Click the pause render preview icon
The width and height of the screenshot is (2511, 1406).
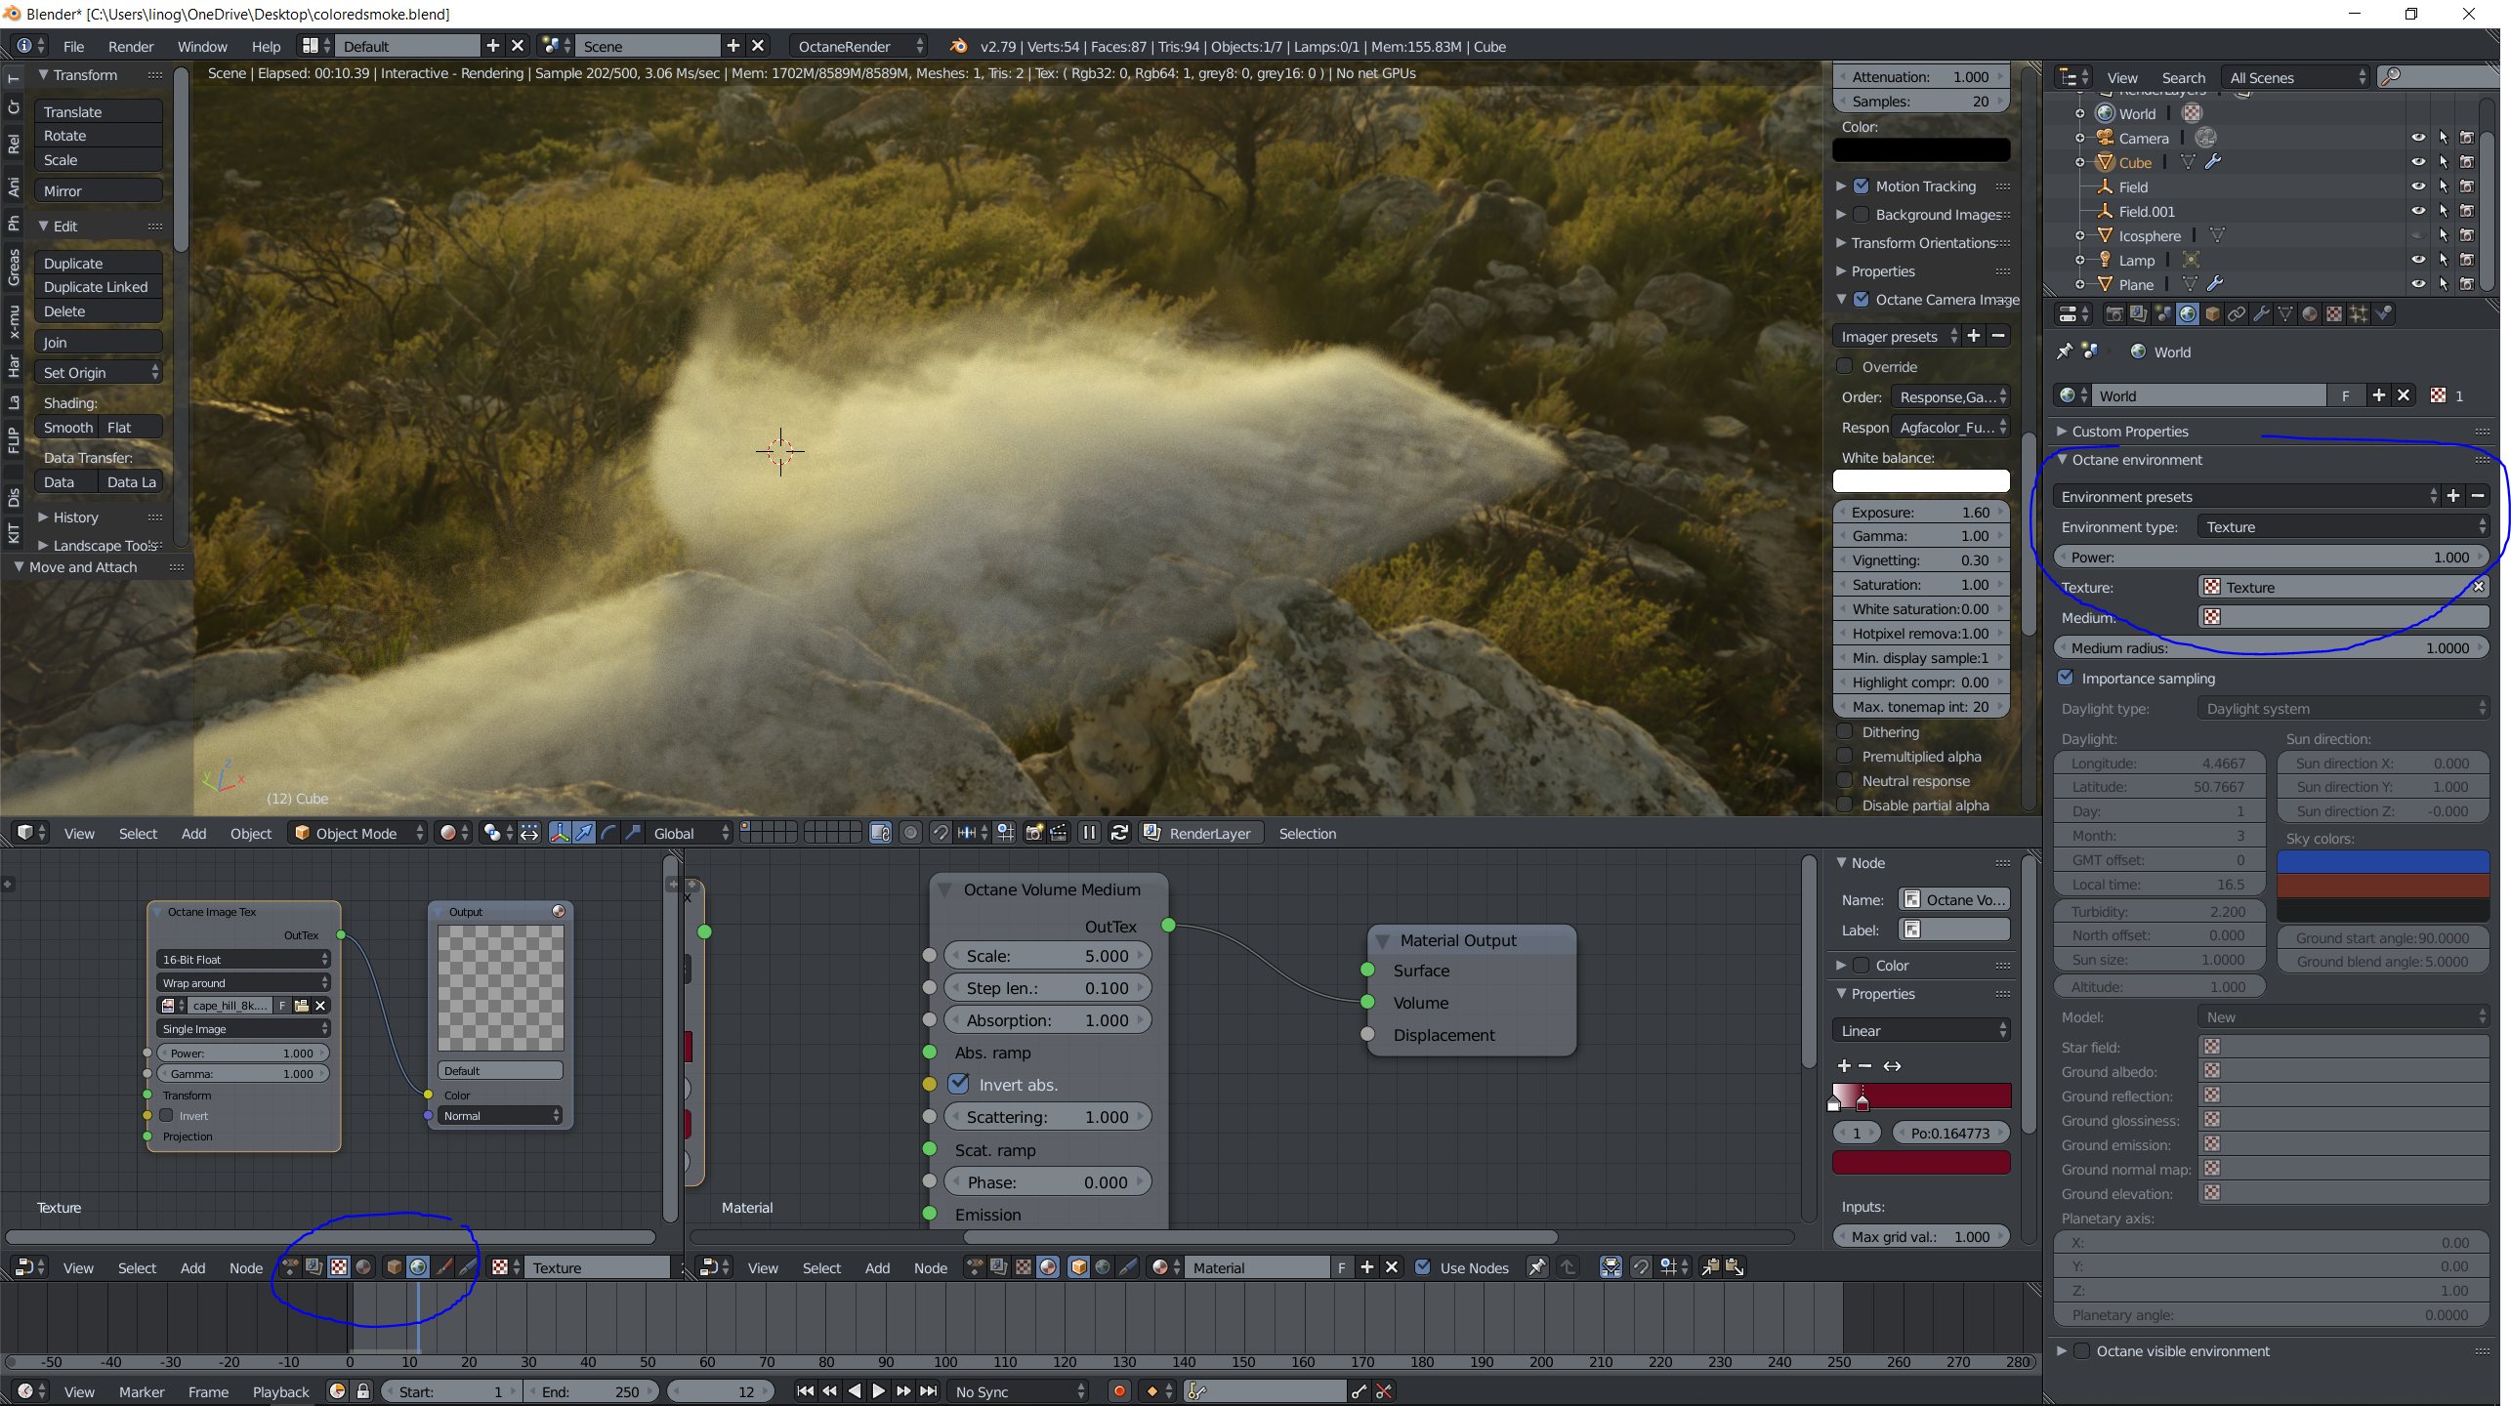pos(1089,833)
